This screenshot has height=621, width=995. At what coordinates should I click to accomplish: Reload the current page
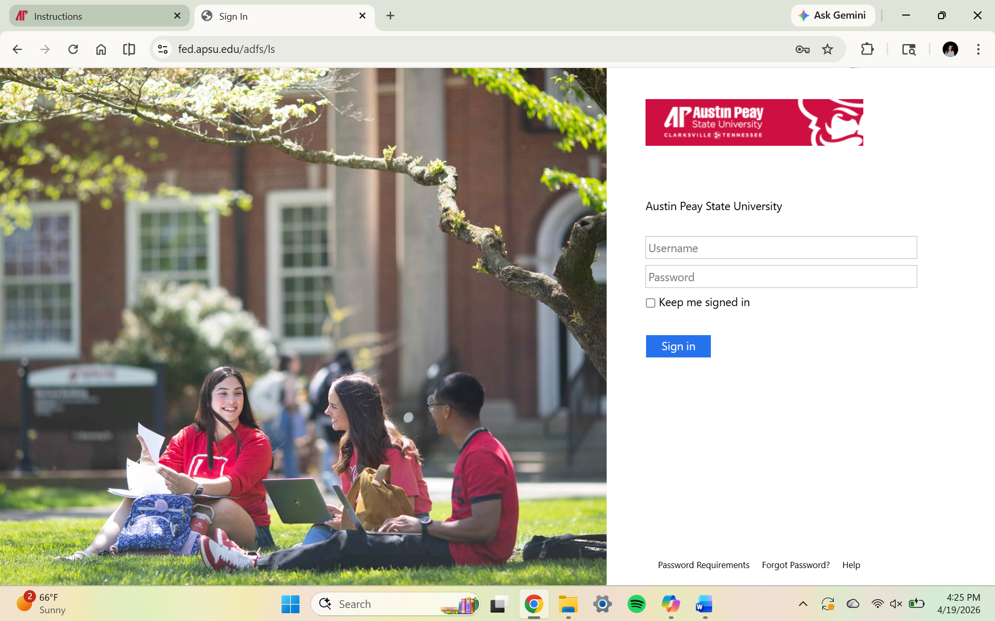tap(73, 49)
